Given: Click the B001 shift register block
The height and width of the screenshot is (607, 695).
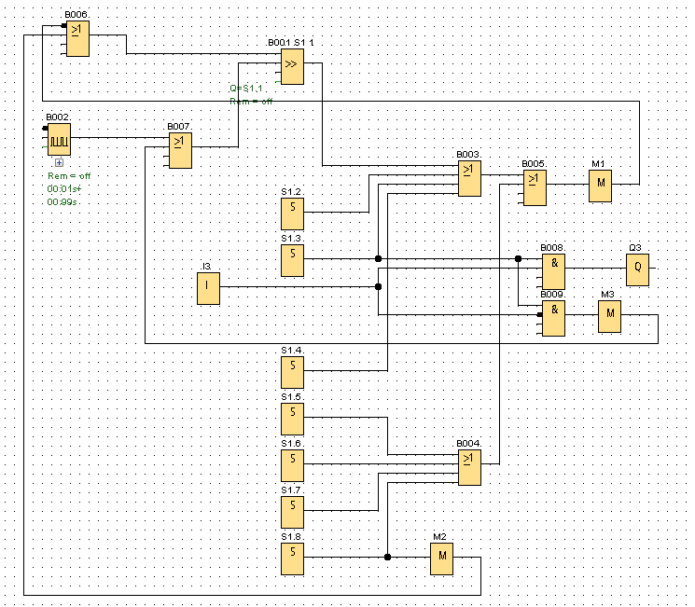Looking at the screenshot, I should [x=292, y=66].
